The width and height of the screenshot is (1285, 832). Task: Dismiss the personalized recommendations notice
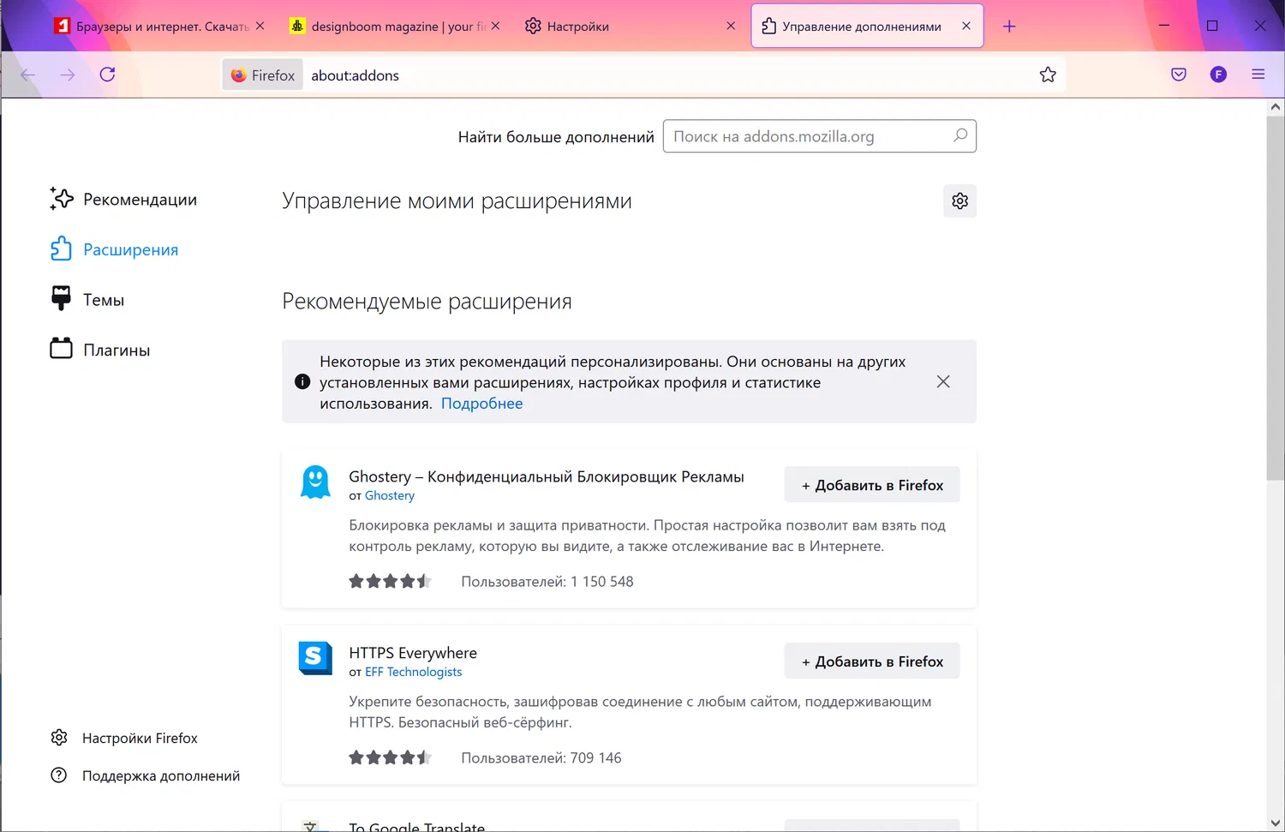[x=943, y=381]
